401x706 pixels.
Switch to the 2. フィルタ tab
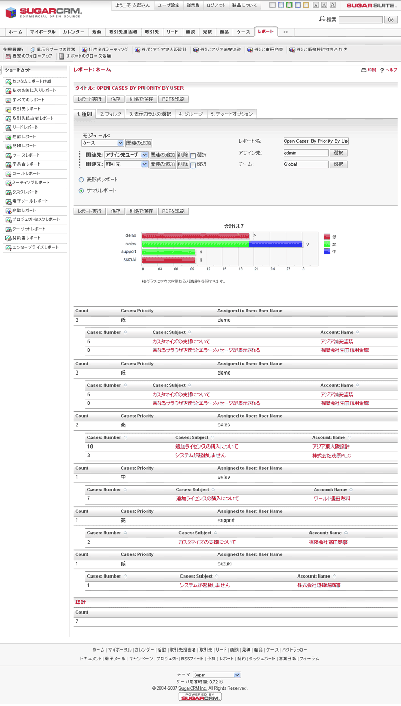[x=111, y=114]
